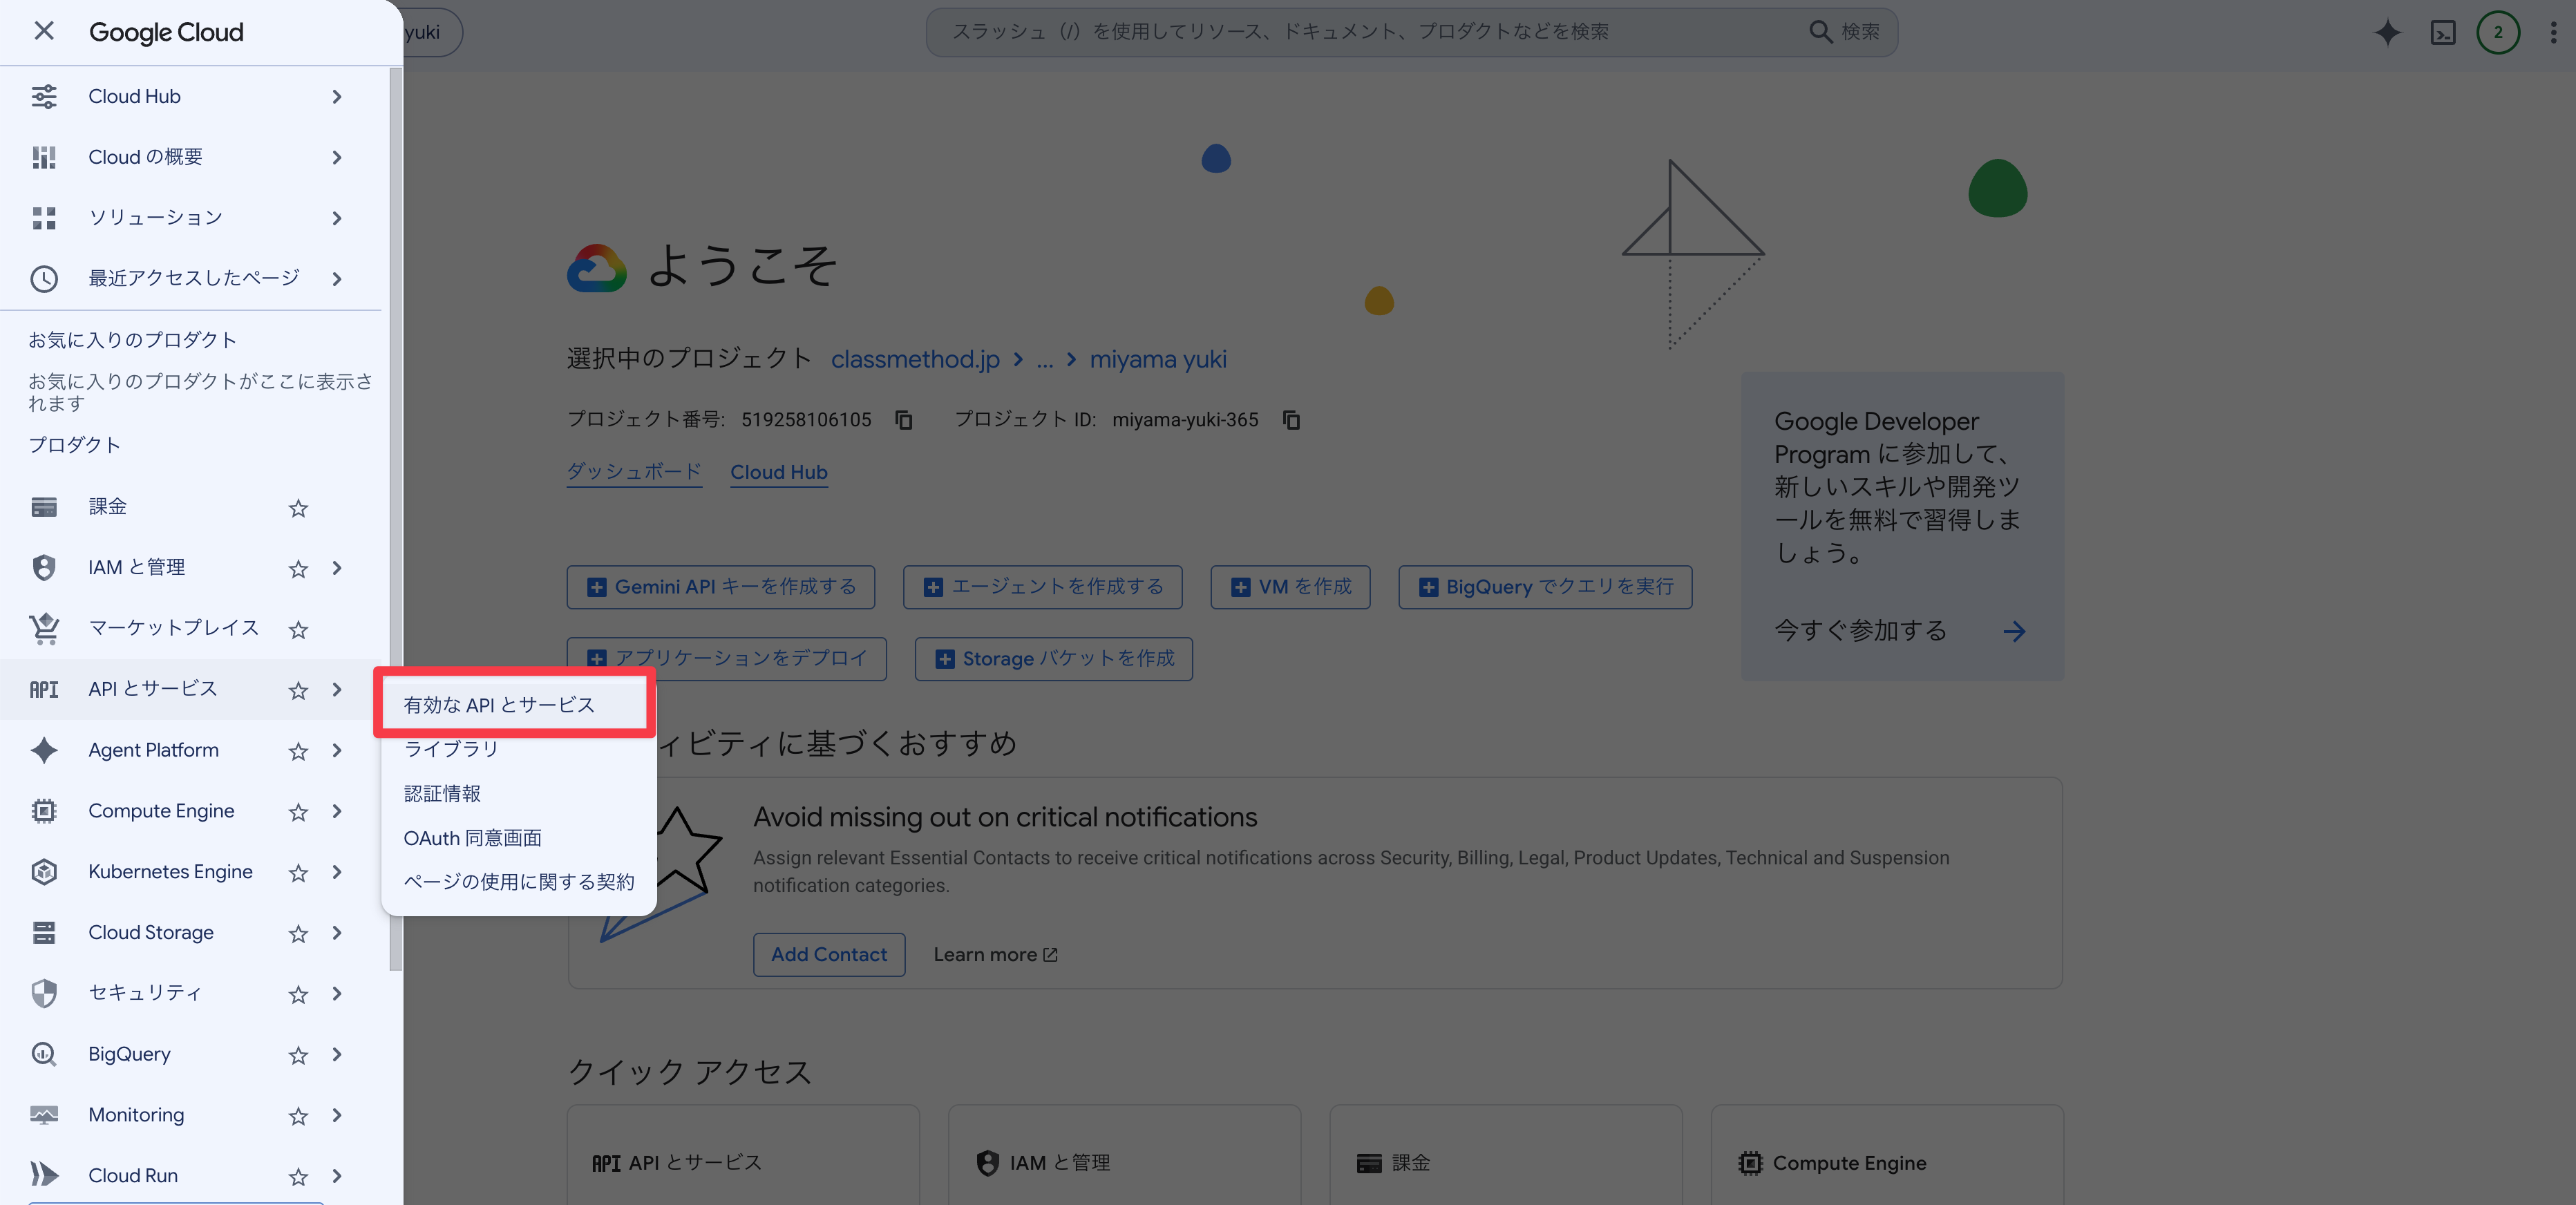Open Gemini assistant sparkle icon

[x=2387, y=32]
